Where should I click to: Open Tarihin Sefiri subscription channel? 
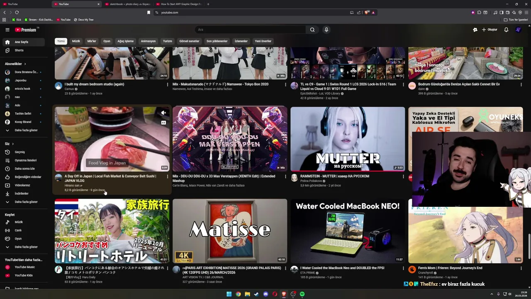pos(24,114)
